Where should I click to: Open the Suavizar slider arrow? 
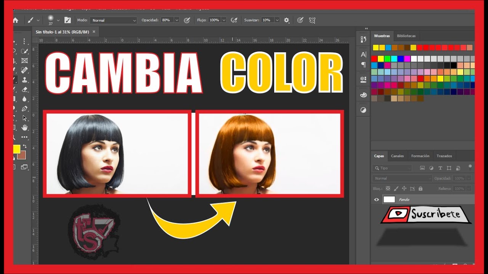tap(277, 20)
